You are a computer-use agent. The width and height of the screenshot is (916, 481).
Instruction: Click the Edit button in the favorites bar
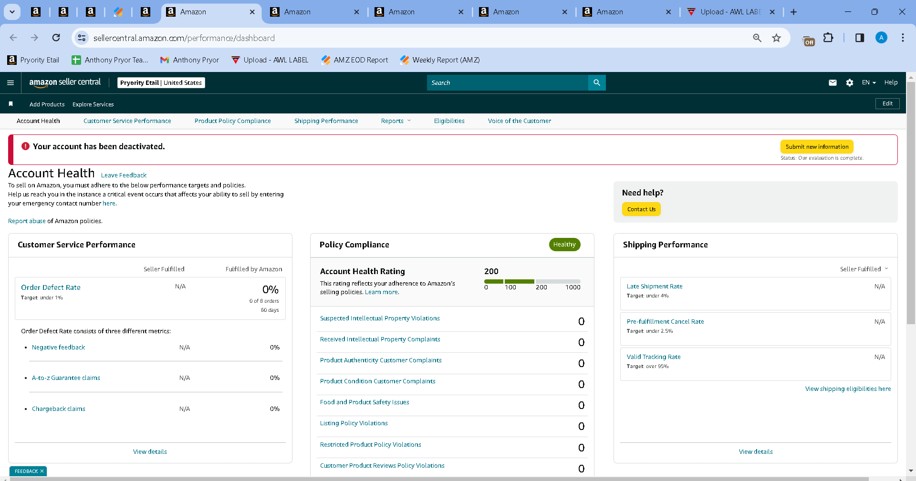(x=887, y=103)
